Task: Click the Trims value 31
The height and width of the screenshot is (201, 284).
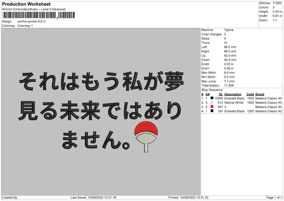Action: [x=226, y=43]
